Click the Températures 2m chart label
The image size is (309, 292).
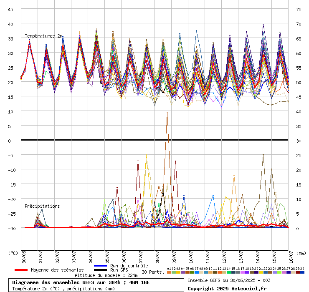pos(44,36)
